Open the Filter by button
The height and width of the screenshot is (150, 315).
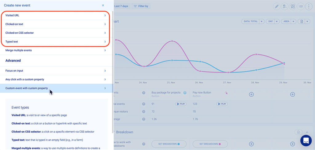[141, 6]
